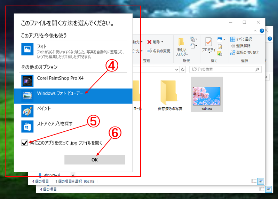Click すべて選択 select all
The height and width of the screenshot is (199, 278).
[241, 39]
